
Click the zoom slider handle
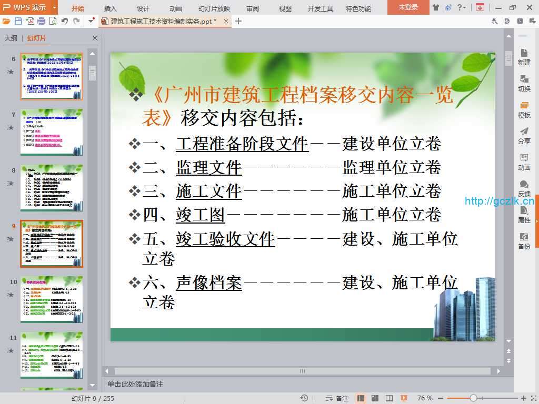click(473, 398)
